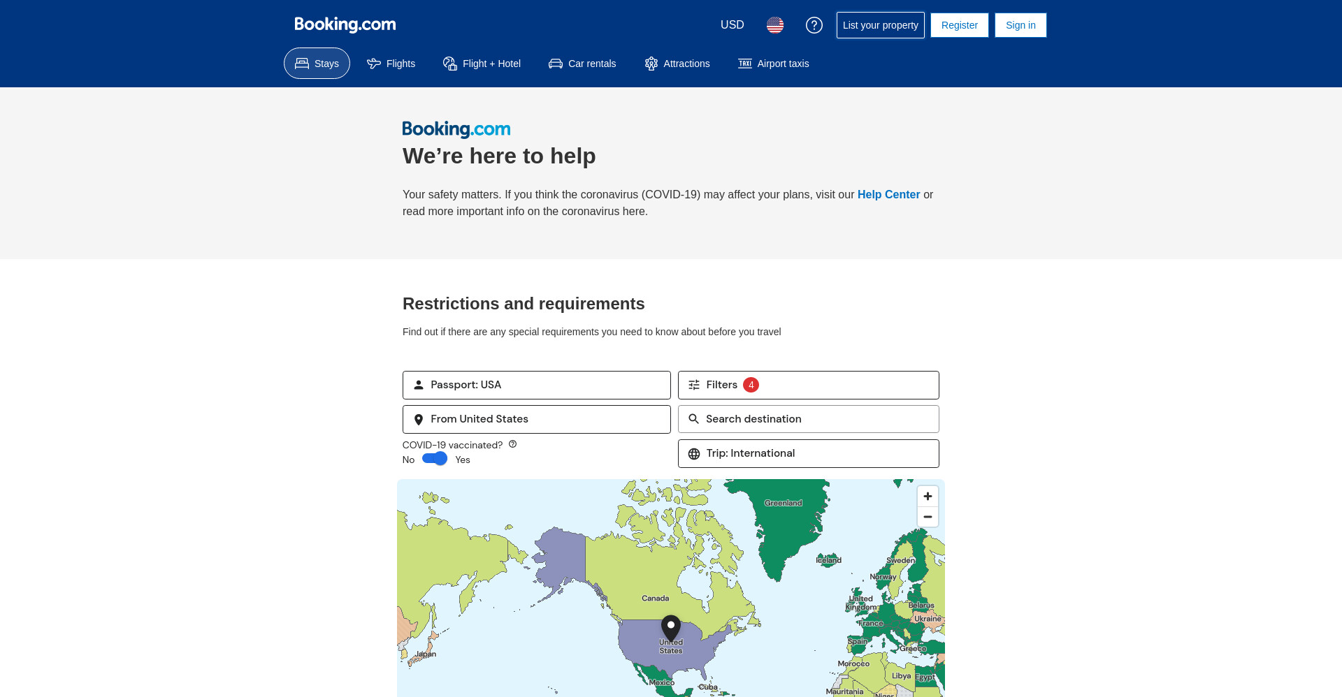
Task: Click the passport person icon
Action: (x=419, y=385)
